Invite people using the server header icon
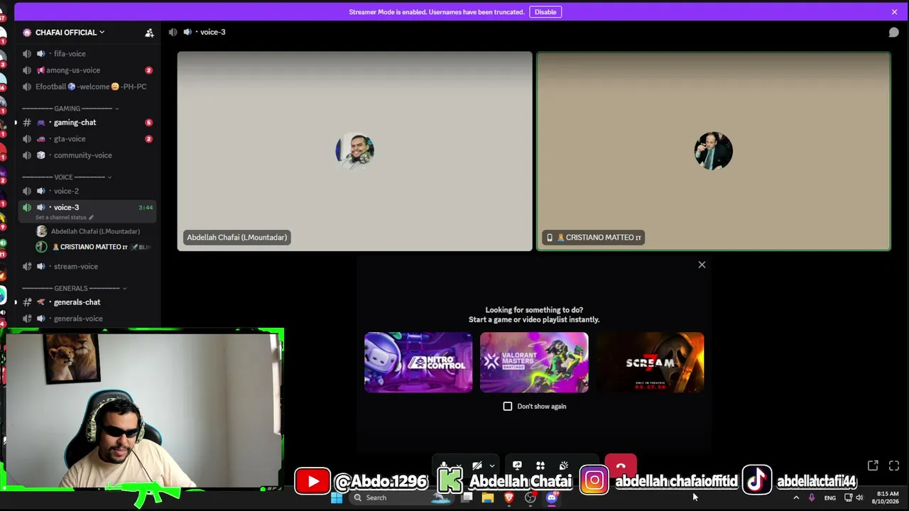The image size is (909, 511). point(149,33)
